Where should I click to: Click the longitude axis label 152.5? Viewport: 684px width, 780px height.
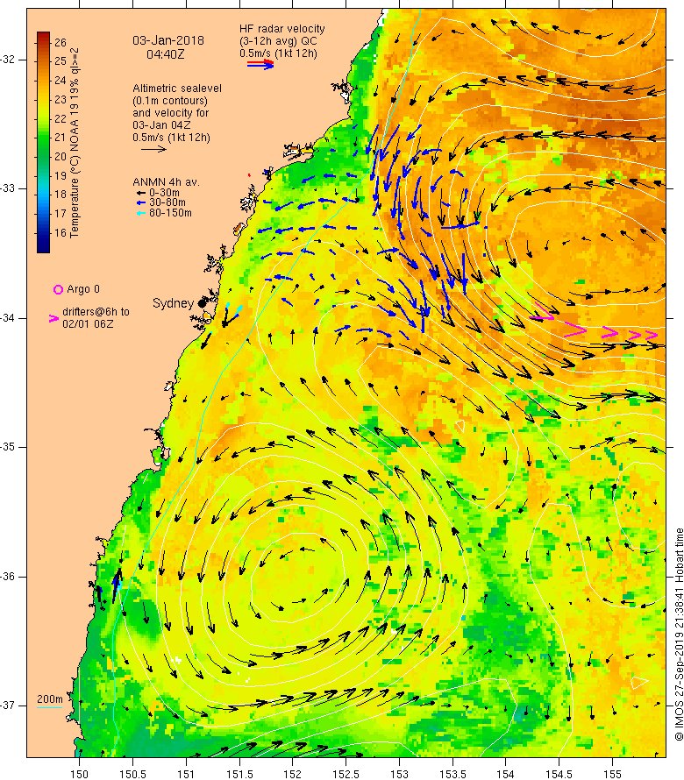tap(346, 774)
